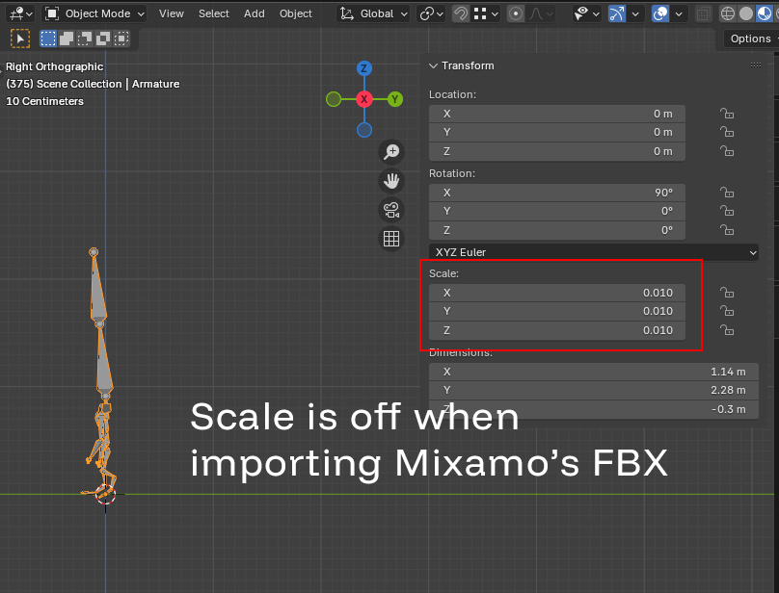Click the Scale X 0.010 field

557,293
